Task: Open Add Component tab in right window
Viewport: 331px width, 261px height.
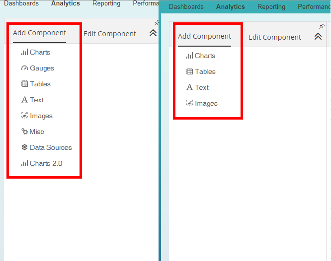Action: (x=204, y=36)
